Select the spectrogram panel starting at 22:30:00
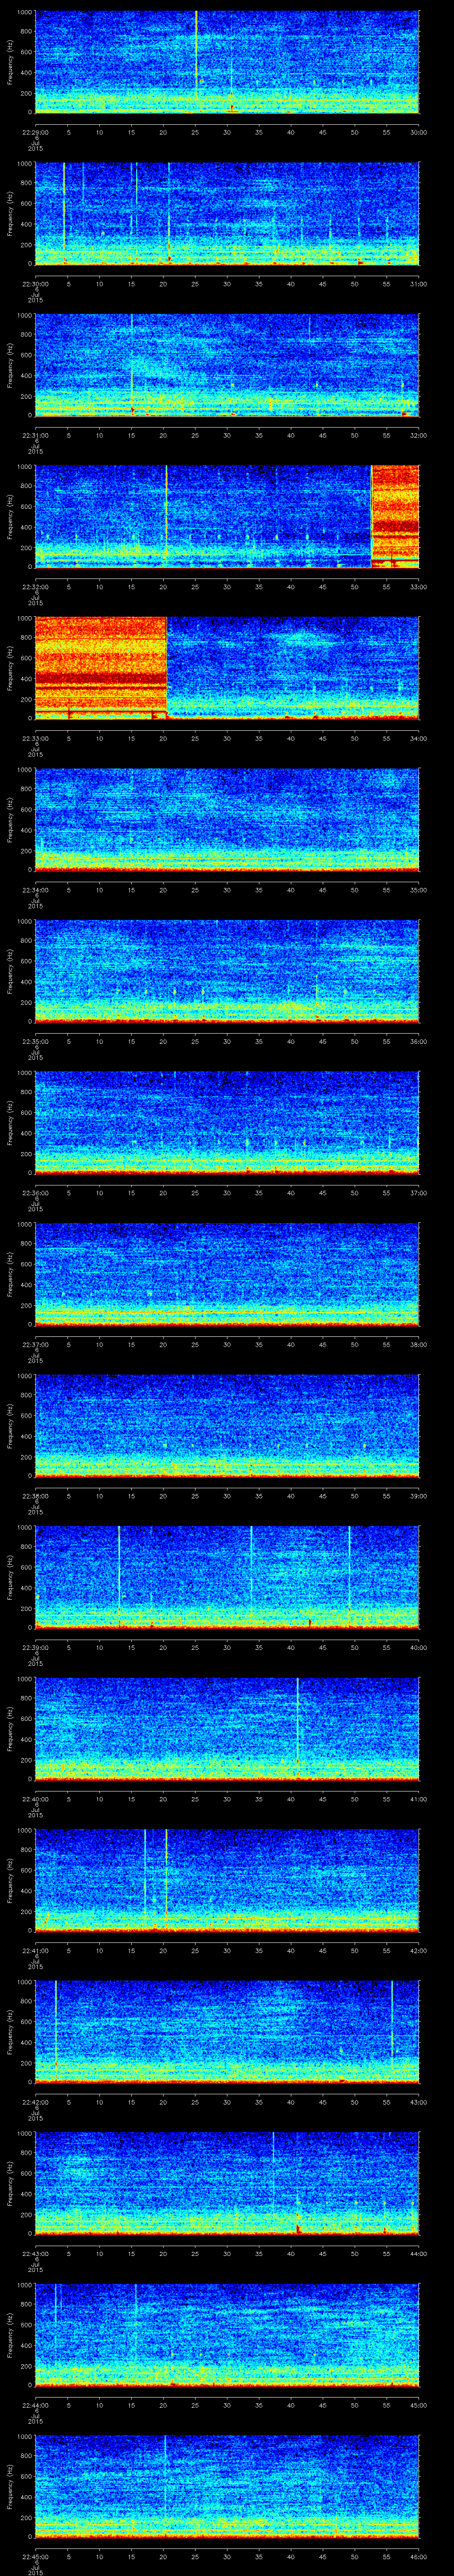 (227, 213)
